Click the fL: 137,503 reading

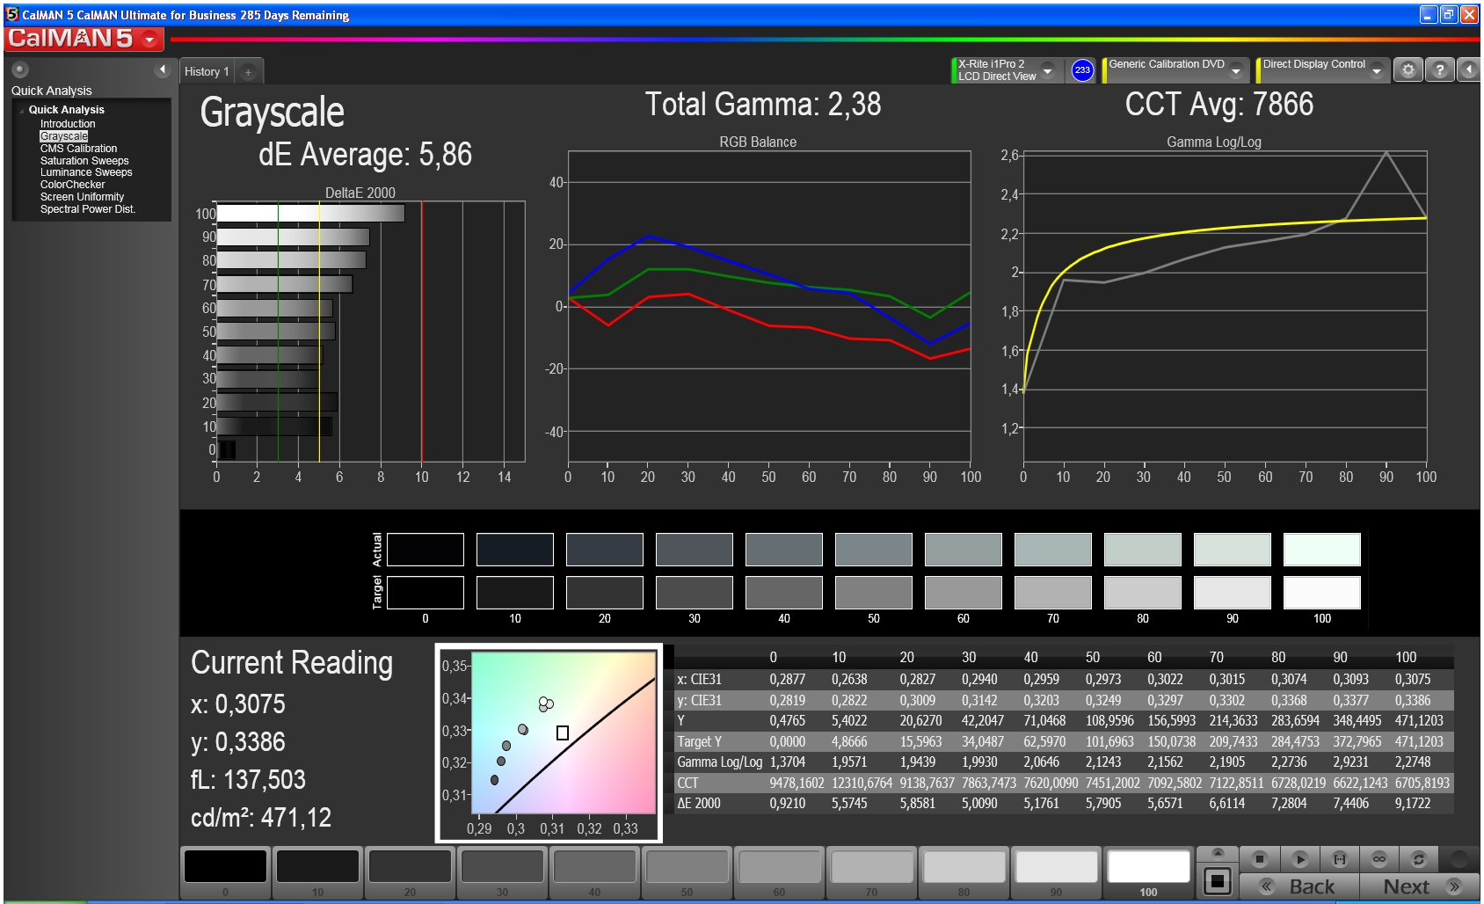click(248, 780)
